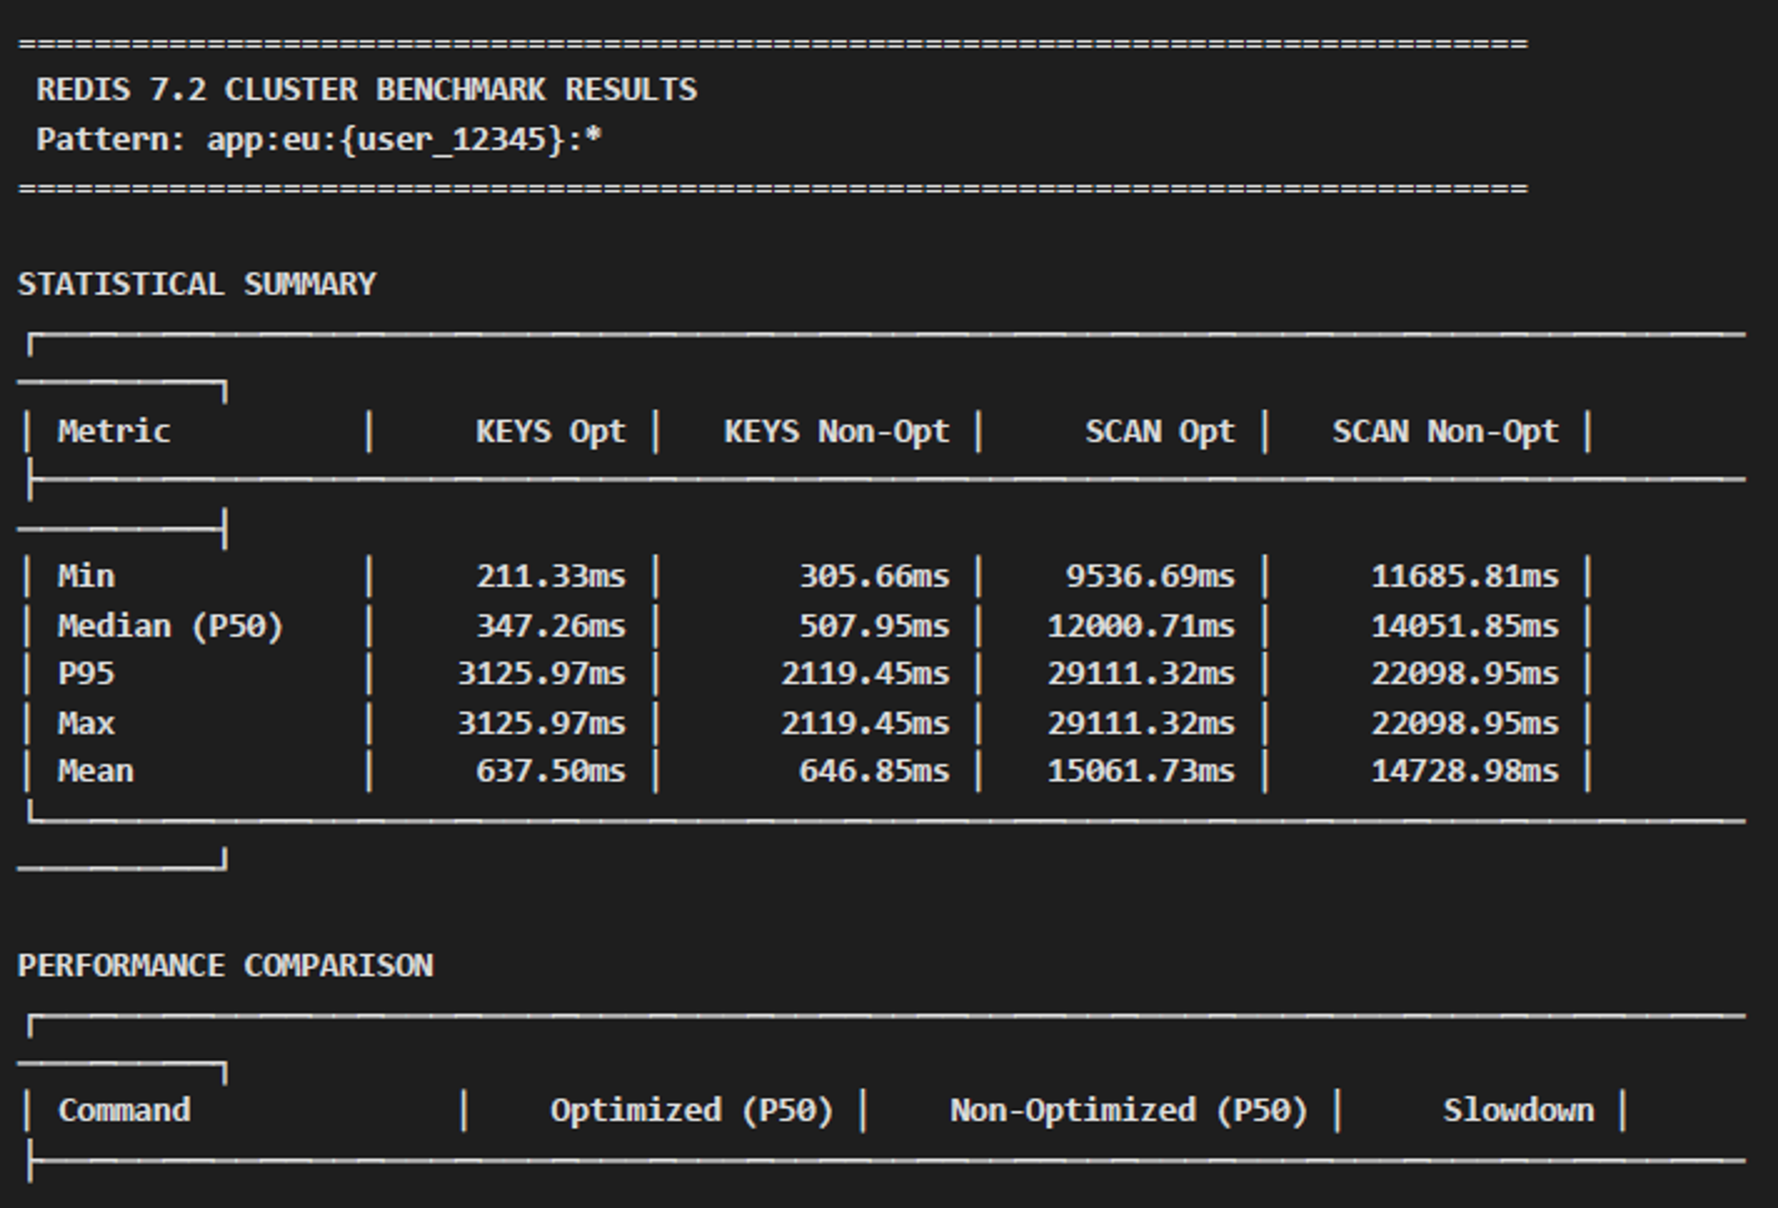Select Min SCAN Non-Opt value 11685.81ms
This screenshot has height=1208, width=1778.
[x=1465, y=577]
